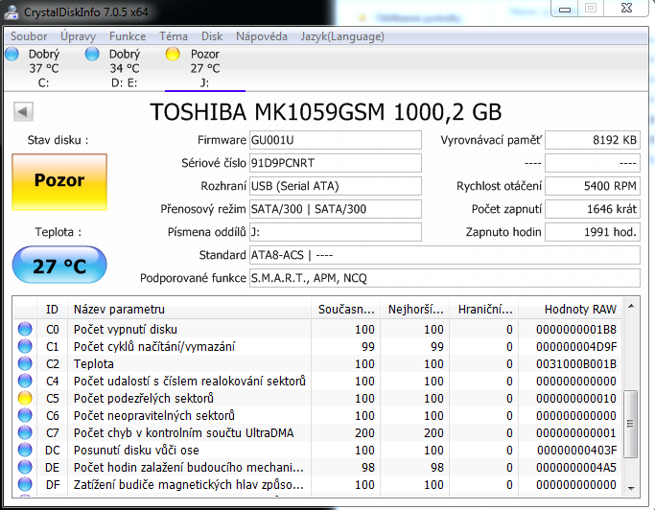655x510 pixels.
Task: Open the Soubor menu
Action: point(29,36)
